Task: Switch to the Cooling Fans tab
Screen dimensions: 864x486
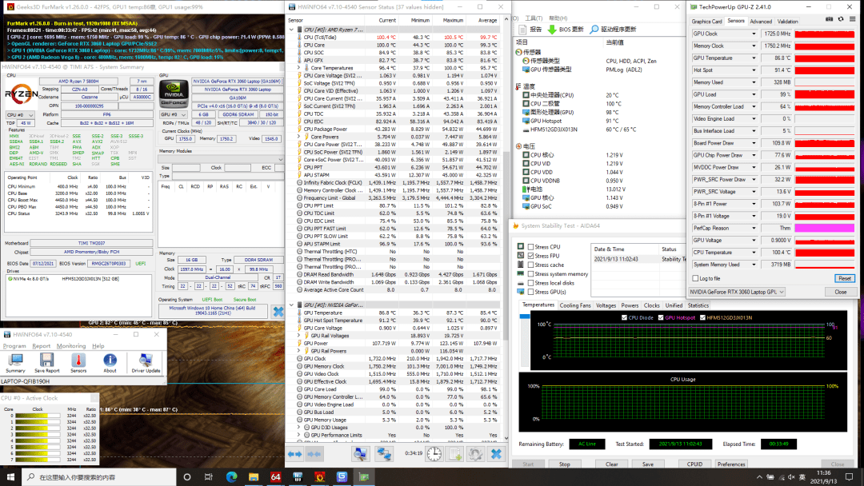Action: click(x=574, y=305)
